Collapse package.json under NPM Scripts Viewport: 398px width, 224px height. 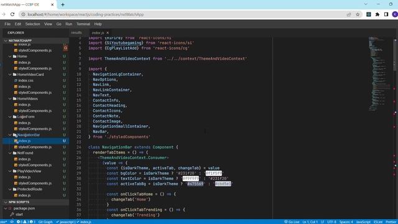[x=6, y=208]
